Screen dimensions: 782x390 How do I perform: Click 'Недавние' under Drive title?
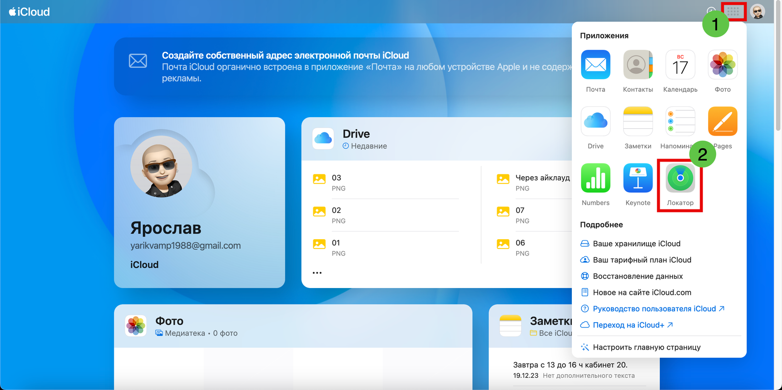click(x=365, y=146)
